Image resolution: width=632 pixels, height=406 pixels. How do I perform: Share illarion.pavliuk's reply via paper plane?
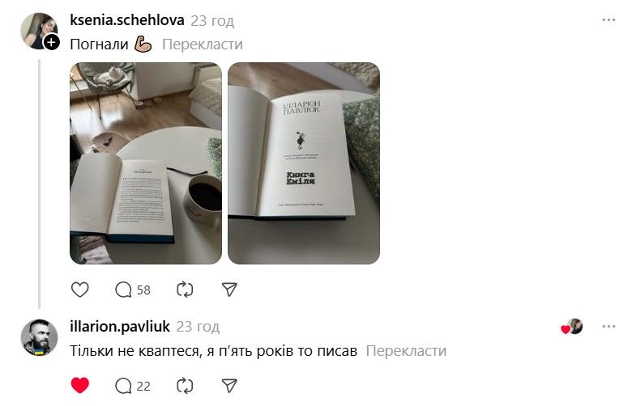tap(229, 386)
